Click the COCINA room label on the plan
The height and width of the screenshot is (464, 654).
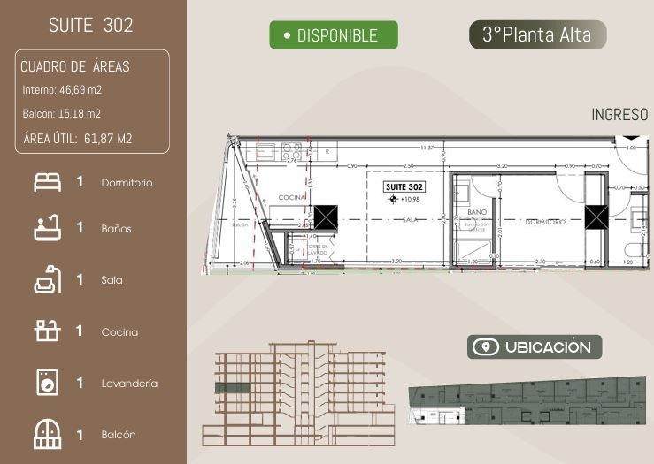(292, 197)
